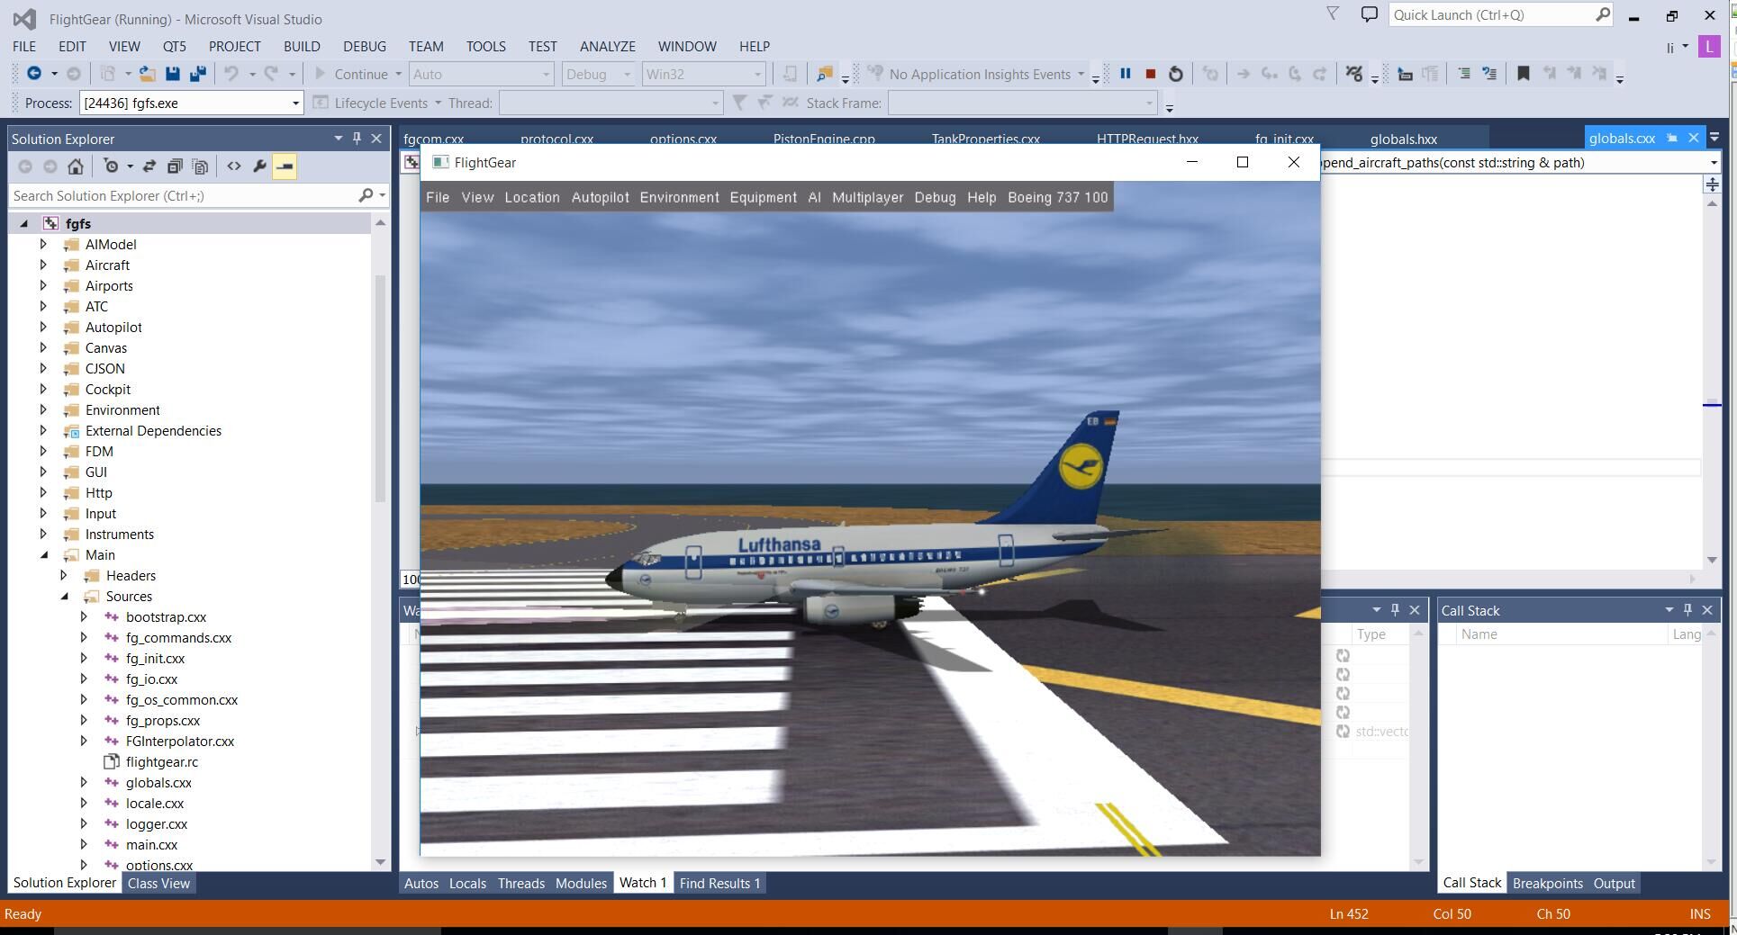The width and height of the screenshot is (1737, 935).
Task: Open FlightGear's Boeing 737 100 menu
Action: 1057,198
